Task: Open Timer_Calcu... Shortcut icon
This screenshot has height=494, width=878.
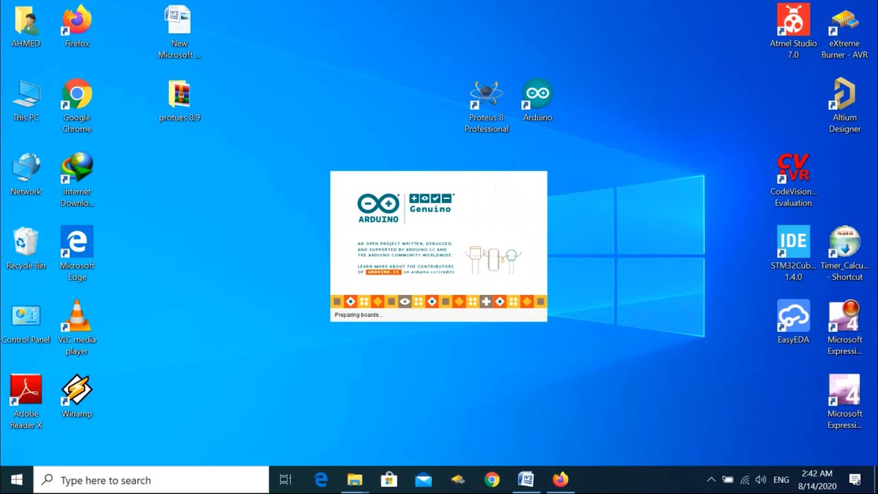Action: pos(844,255)
